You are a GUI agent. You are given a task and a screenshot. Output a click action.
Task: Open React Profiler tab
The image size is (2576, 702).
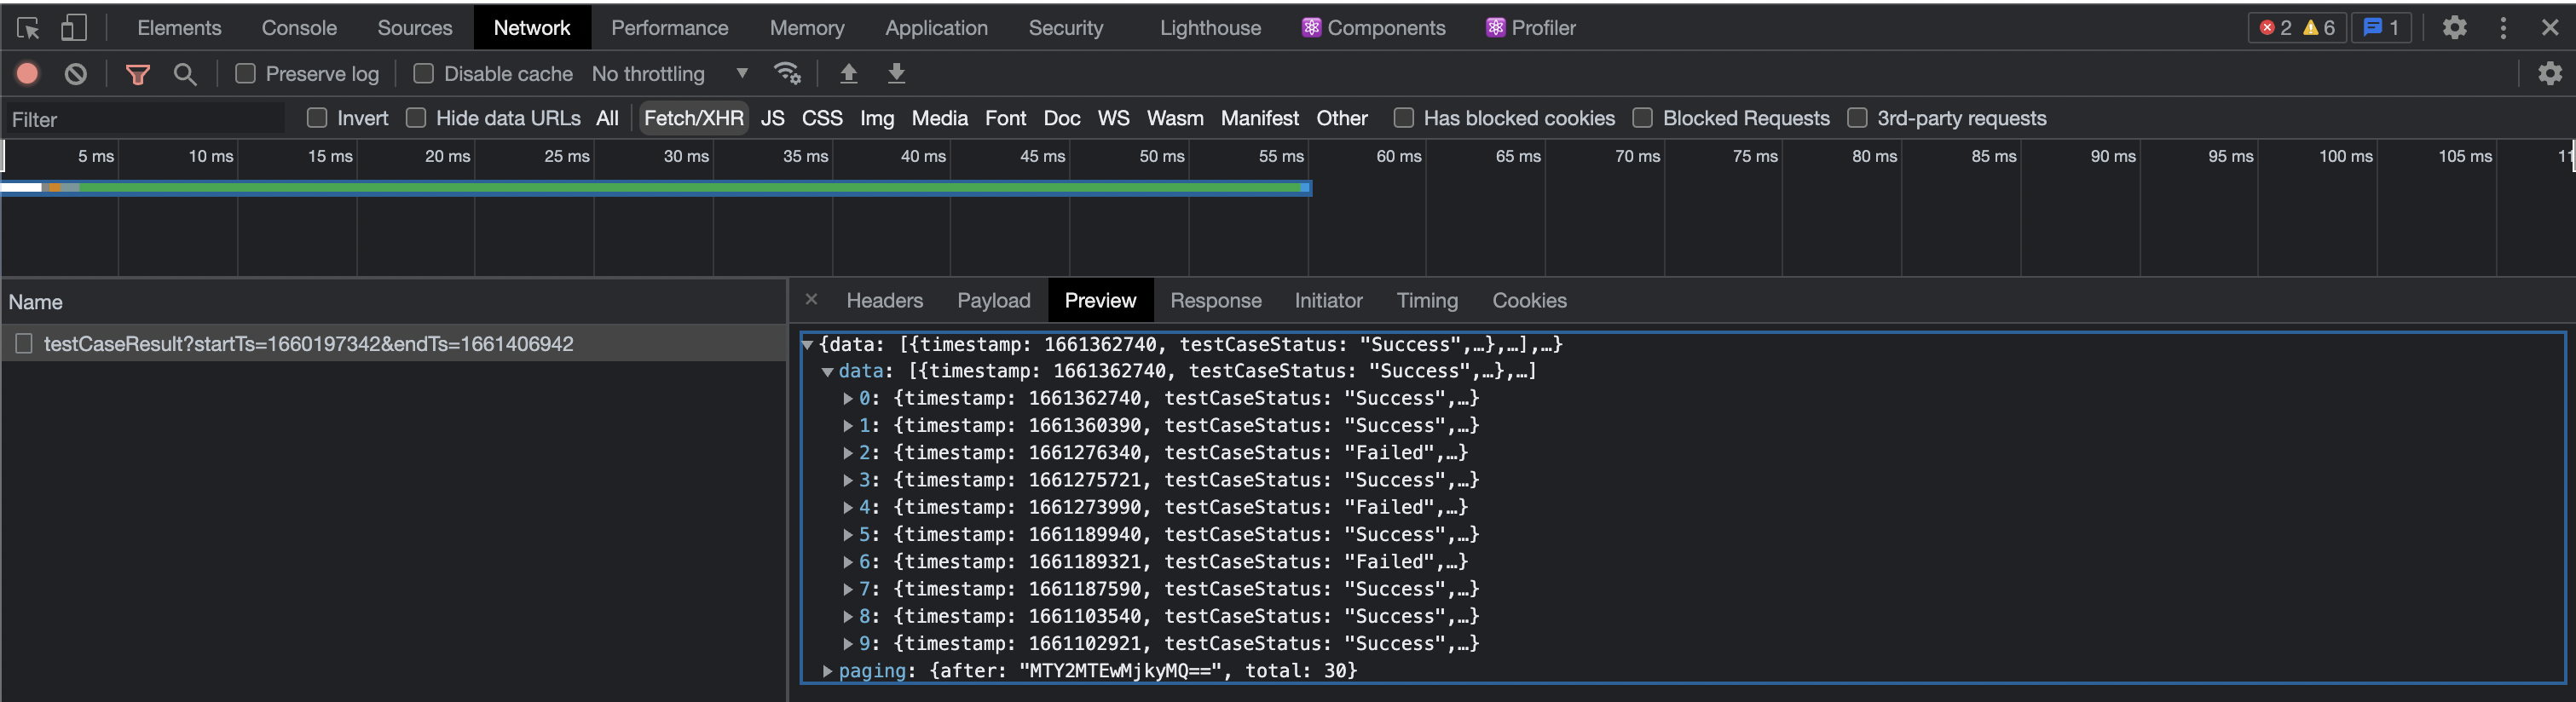click(1531, 28)
